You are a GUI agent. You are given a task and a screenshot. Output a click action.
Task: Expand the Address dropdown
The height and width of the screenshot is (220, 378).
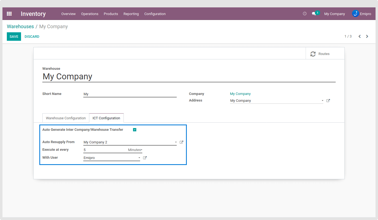[322, 101]
